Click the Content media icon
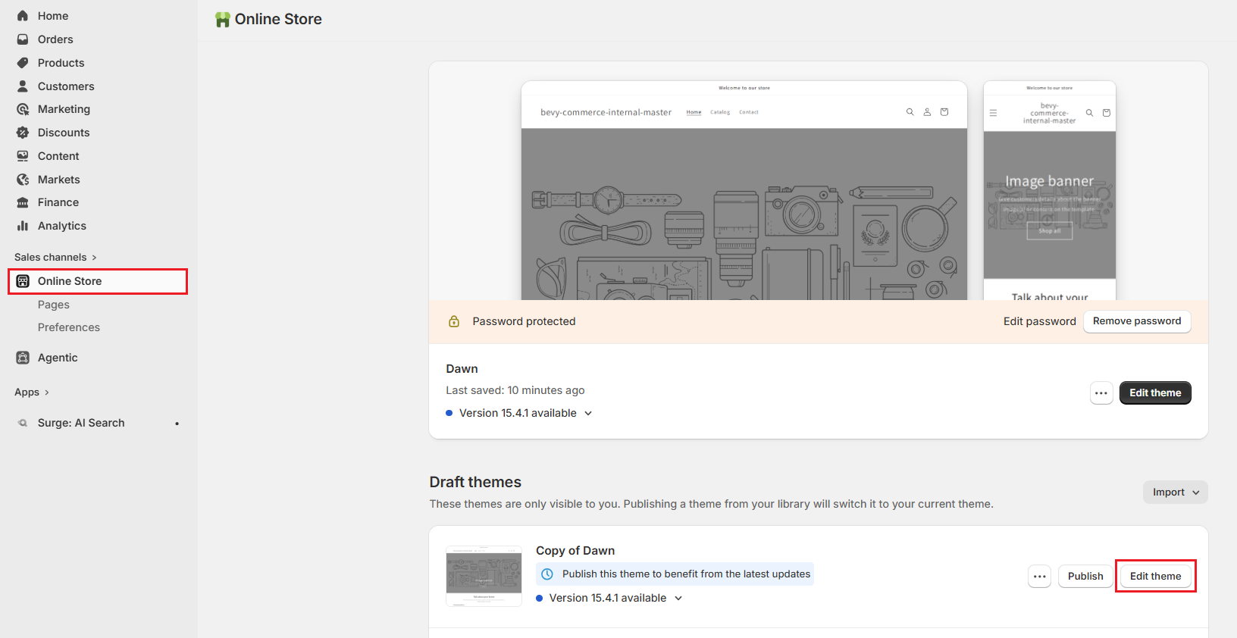Viewport: 1237px width, 638px height. [x=23, y=156]
